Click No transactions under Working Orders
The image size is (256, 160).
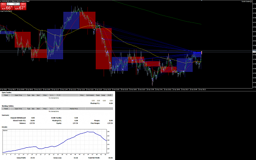(54, 111)
